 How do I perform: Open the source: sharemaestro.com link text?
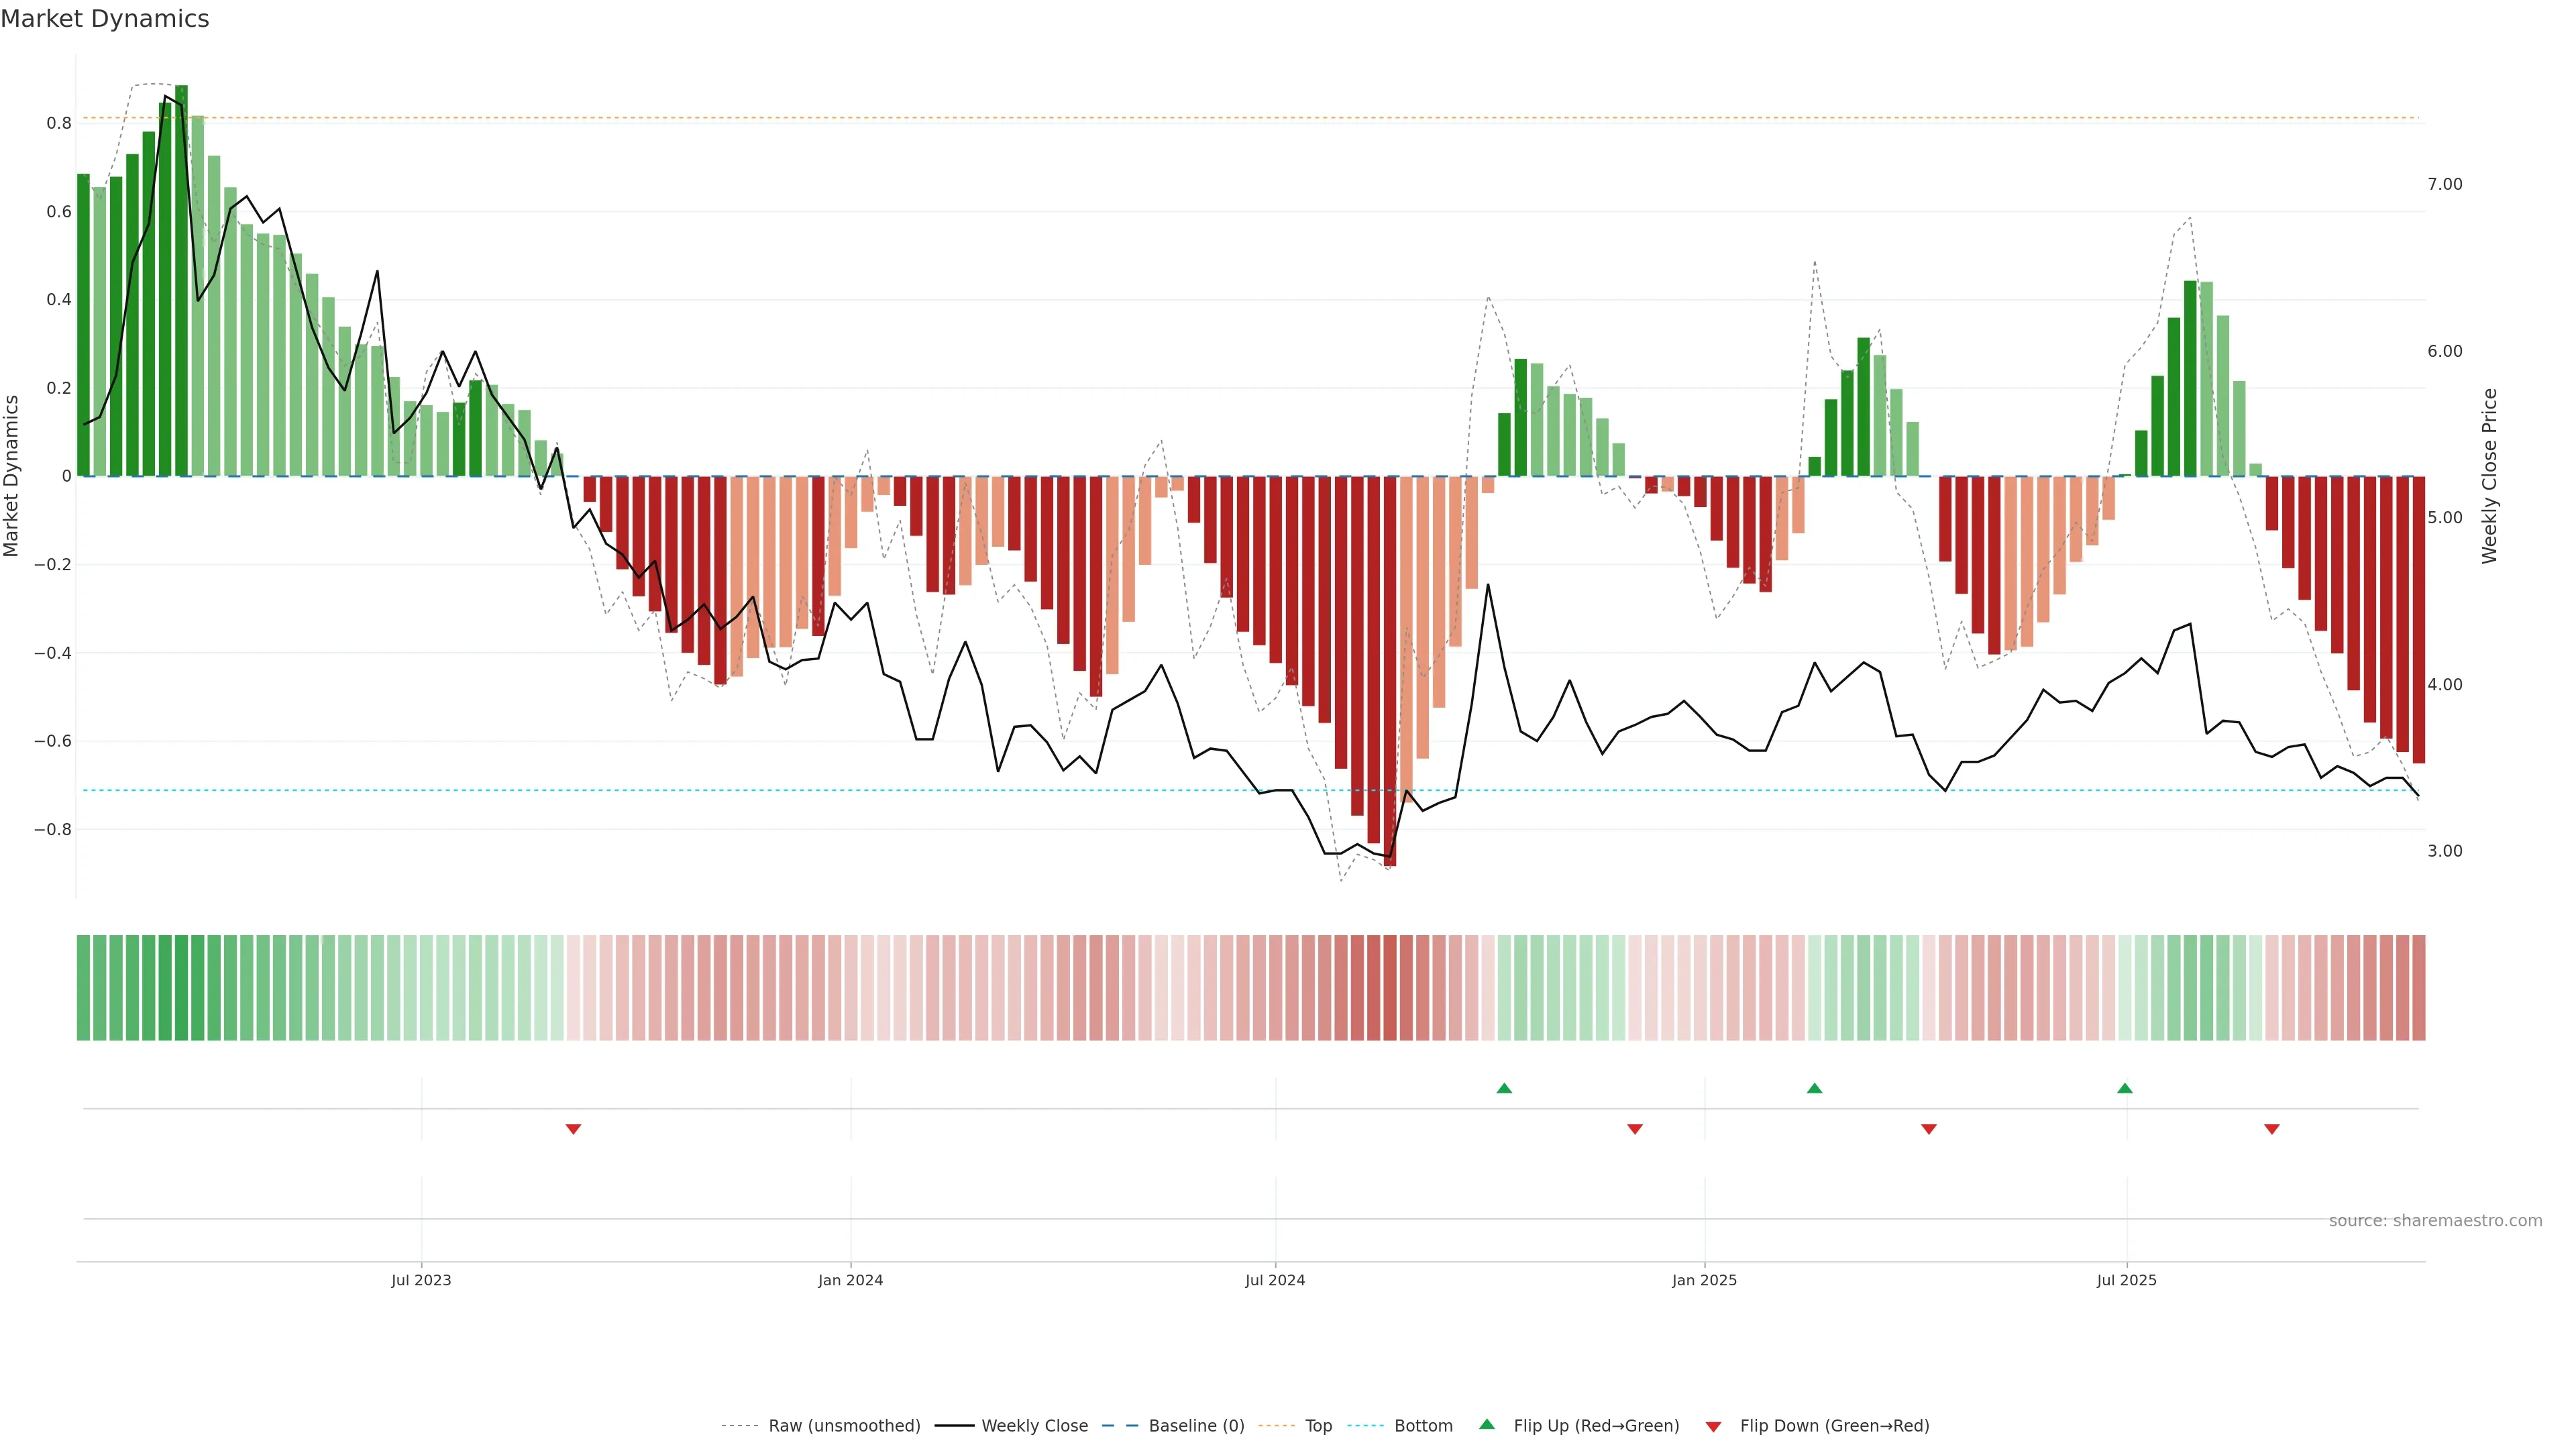2435,1221
